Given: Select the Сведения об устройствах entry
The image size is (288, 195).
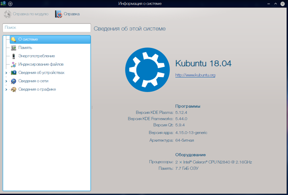Looking at the screenshot, I should coord(41,73).
